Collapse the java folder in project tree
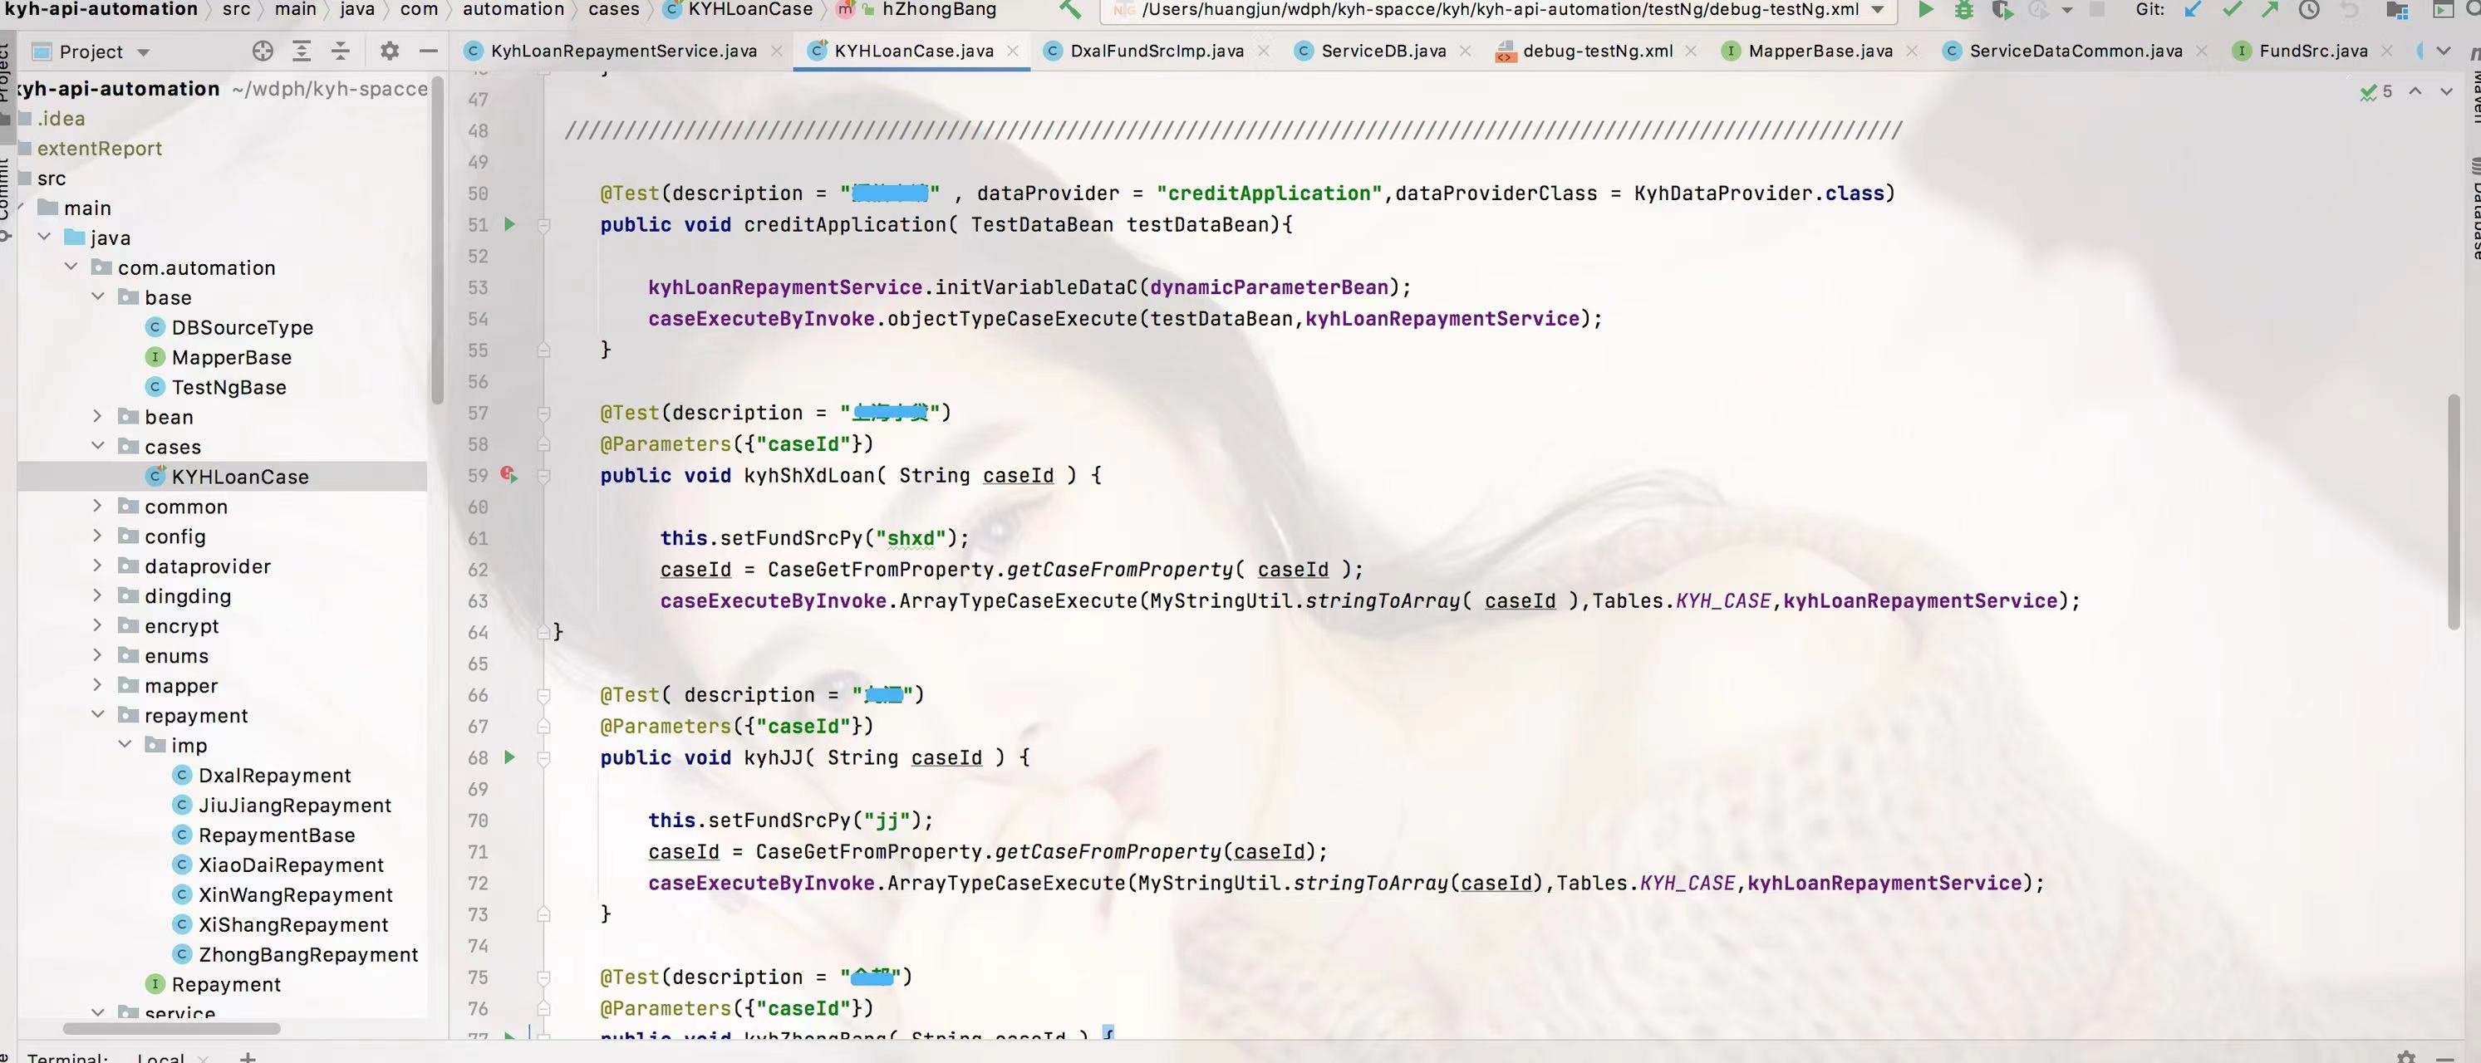The height and width of the screenshot is (1063, 2481). (44, 237)
